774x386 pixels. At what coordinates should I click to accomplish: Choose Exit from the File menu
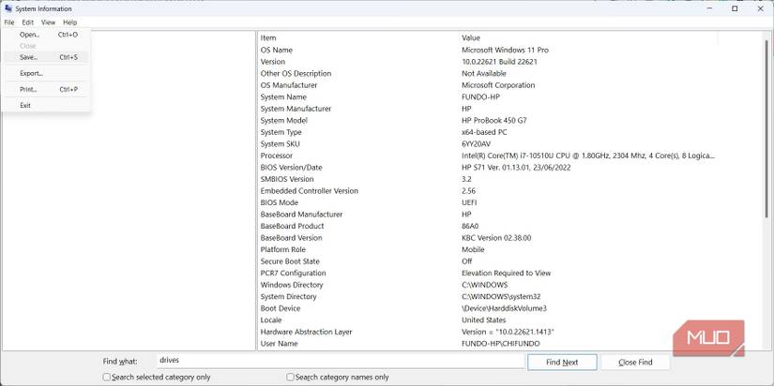(x=46, y=105)
